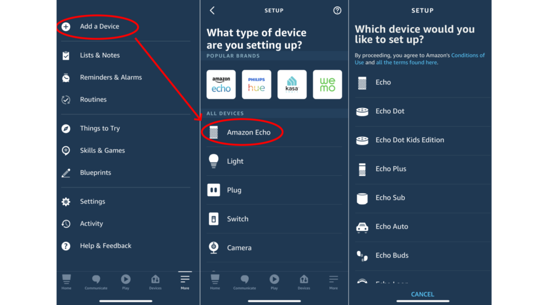Open the Conditions of Use link

[x=468, y=55]
